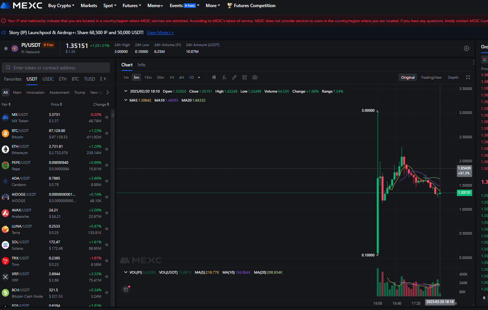Click the megaphone announcement icon
This screenshot has width=488, height=310.
click(x=4, y=33)
